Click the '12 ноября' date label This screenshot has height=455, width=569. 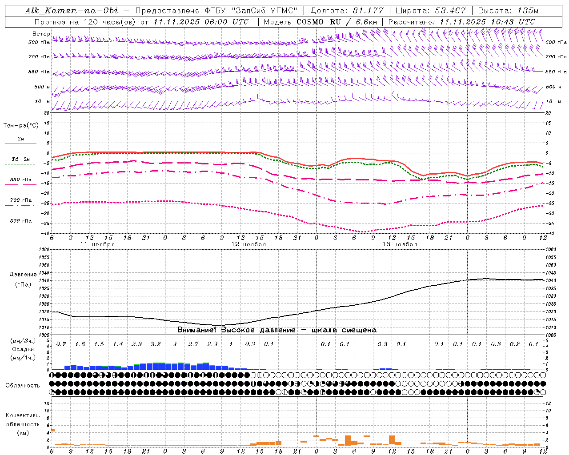[x=248, y=244]
